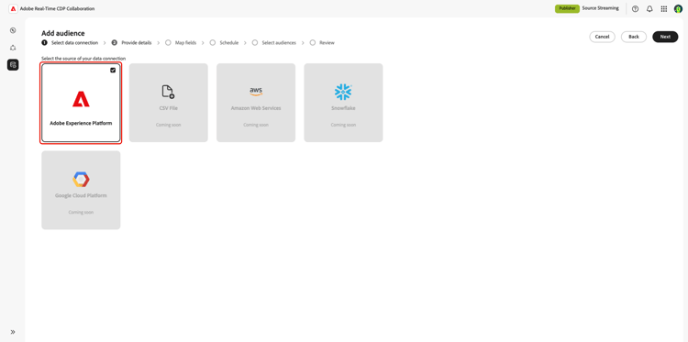Click the CSV File card label
688x342 pixels.
click(169, 108)
